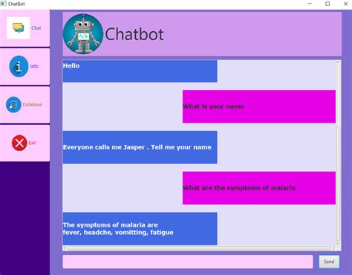Click the 'fever, headche, vomitting, fatigue' reply

coord(140,229)
